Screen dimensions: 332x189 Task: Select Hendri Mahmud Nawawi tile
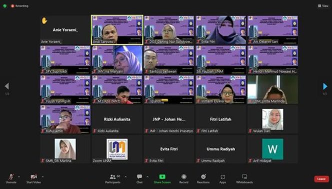[272, 60]
